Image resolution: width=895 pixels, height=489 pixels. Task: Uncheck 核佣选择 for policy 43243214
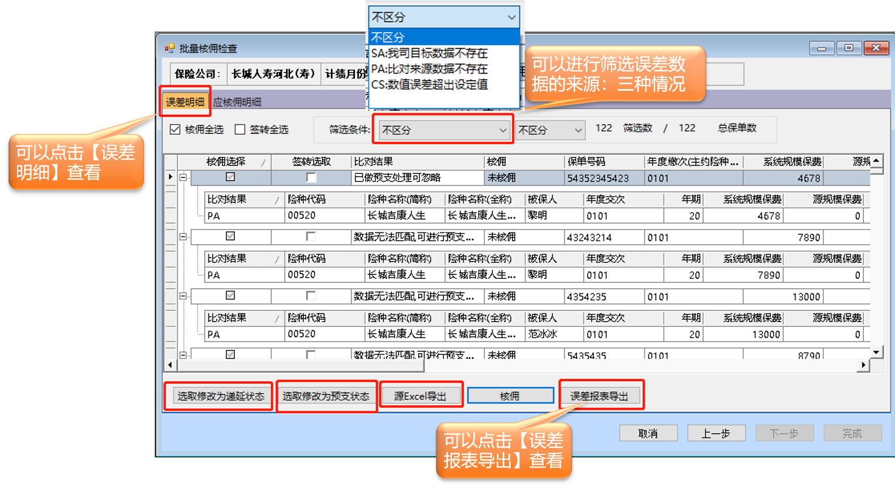230,237
